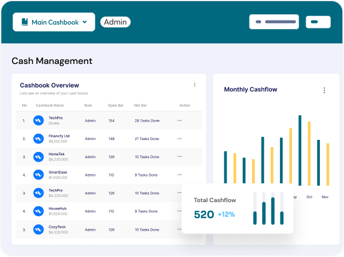Open action menu for TechPro Dhaka row
This screenshot has width=344, height=257.
click(x=180, y=121)
